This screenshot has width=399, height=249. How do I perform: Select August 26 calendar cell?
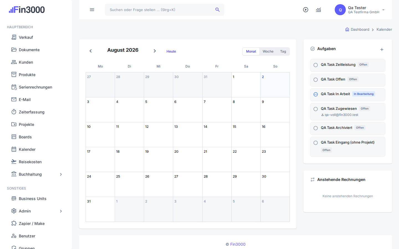pos(158,184)
